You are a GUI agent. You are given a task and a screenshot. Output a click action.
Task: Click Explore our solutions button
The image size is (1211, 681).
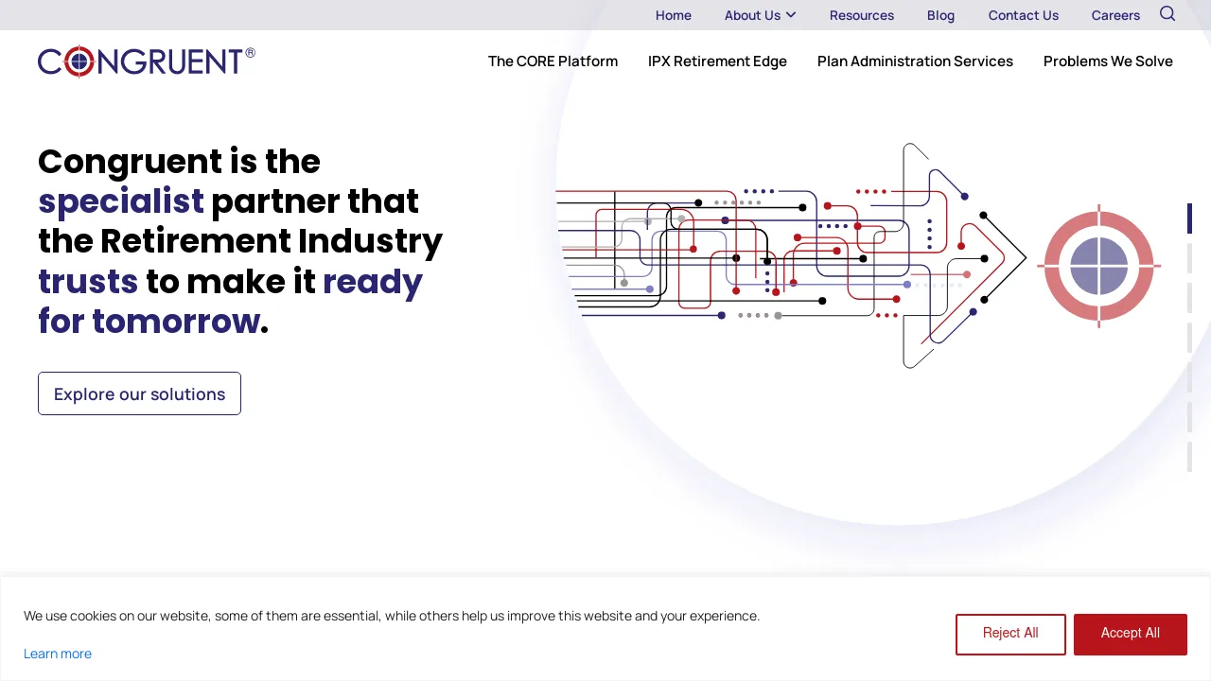[139, 393]
